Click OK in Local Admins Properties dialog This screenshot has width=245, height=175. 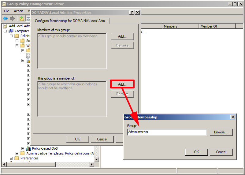[x=77, y=139]
